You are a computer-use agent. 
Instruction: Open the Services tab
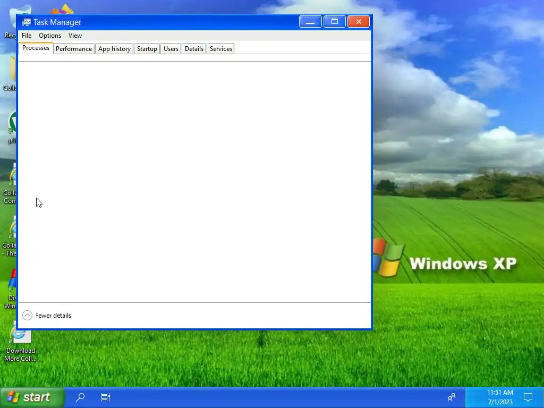[220, 49]
